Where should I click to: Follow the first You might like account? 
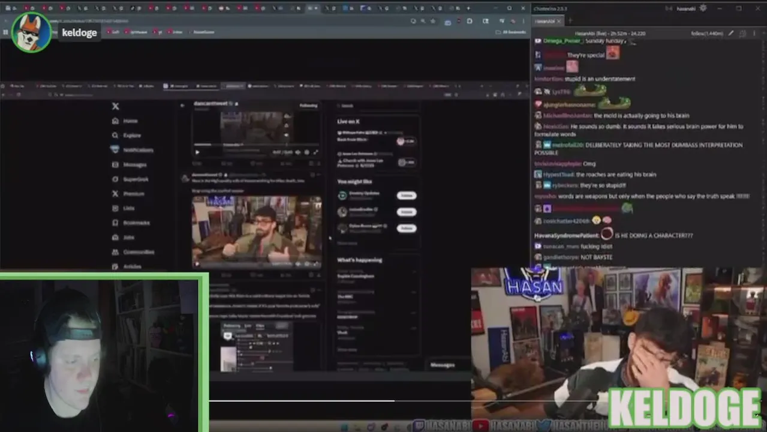[406, 196]
